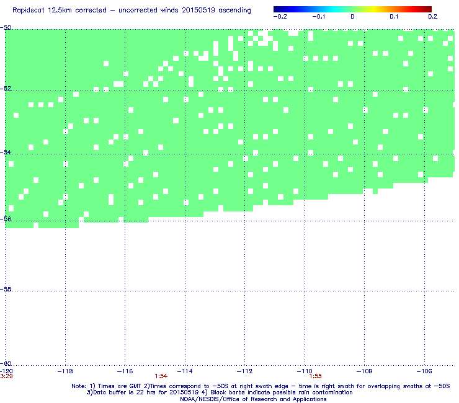Click the red '3:29' swath time
This screenshot has width=459, height=403.
click(6, 376)
